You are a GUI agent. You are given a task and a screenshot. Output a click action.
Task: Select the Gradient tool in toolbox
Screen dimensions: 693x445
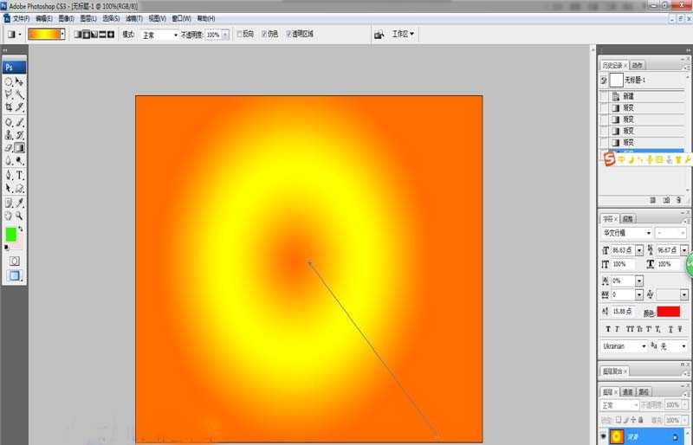(x=19, y=148)
